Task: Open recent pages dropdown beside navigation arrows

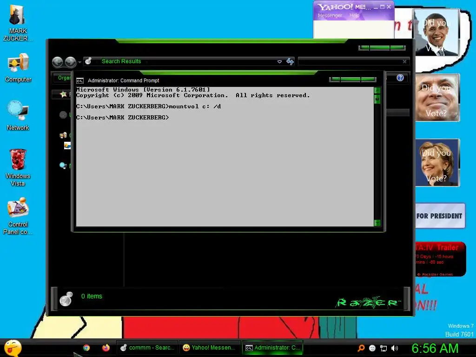Action: pos(79,62)
